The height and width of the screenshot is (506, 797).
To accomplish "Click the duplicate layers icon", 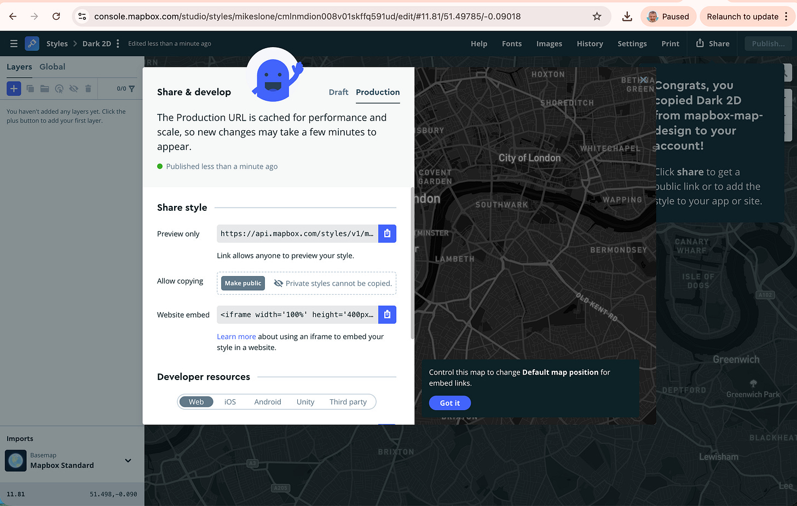I will tap(30, 88).
